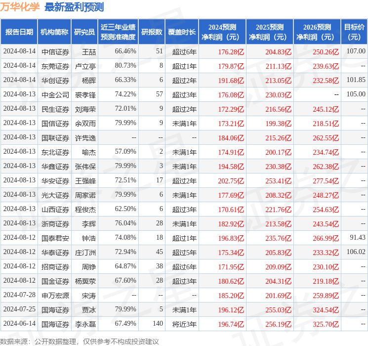Select the 华泰证券 institution cell

click(55, 252)
